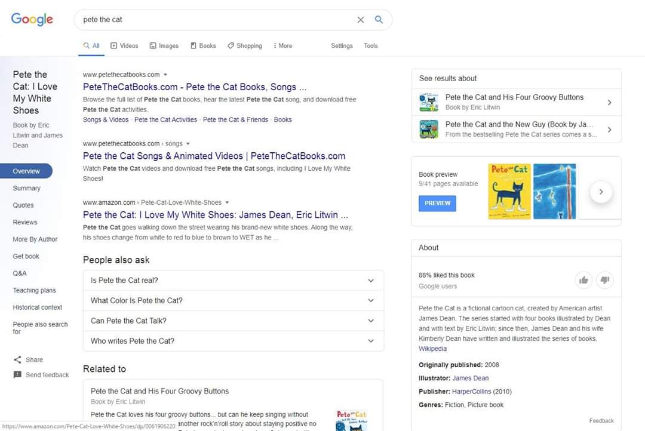The height and width of the screenshot is (431, 645).
Task: Click the Google logo
Action: coord(32,19)
